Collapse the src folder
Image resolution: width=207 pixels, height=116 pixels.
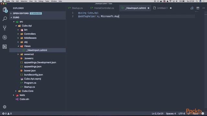(x=14, y=22)
